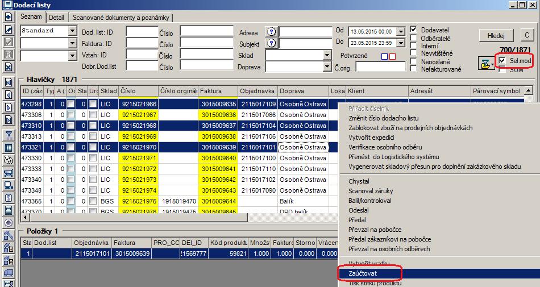Screen dimensions: 540x287
Task: Go to the previous record
Action: click(x=9, y=95)
